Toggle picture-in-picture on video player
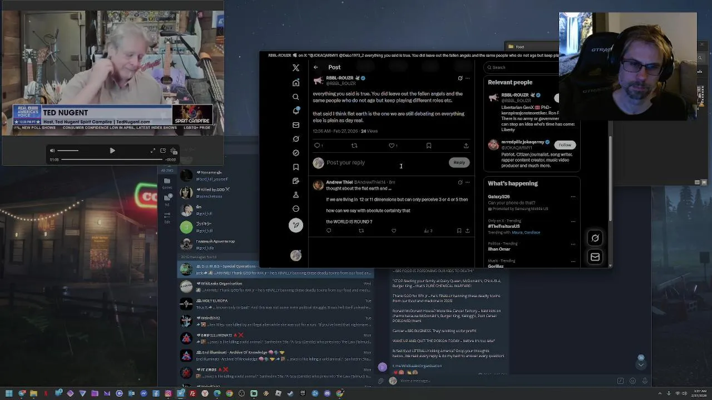This screenshot has width=712, height=400. click(x=163, y=151)
